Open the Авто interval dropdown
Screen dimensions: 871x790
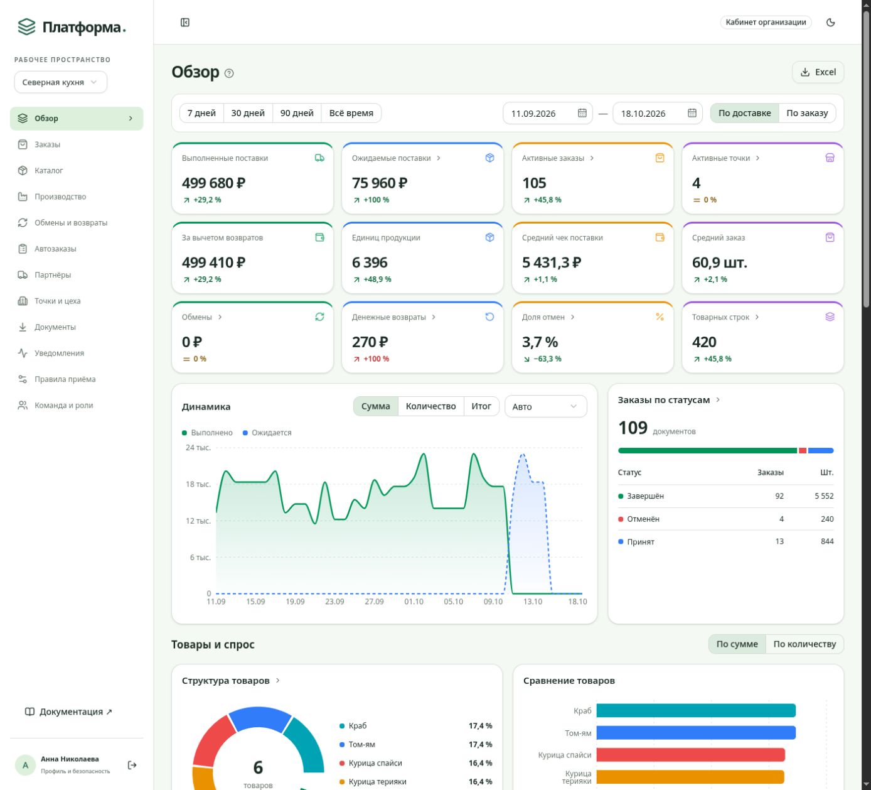click(x=545, y=406)
